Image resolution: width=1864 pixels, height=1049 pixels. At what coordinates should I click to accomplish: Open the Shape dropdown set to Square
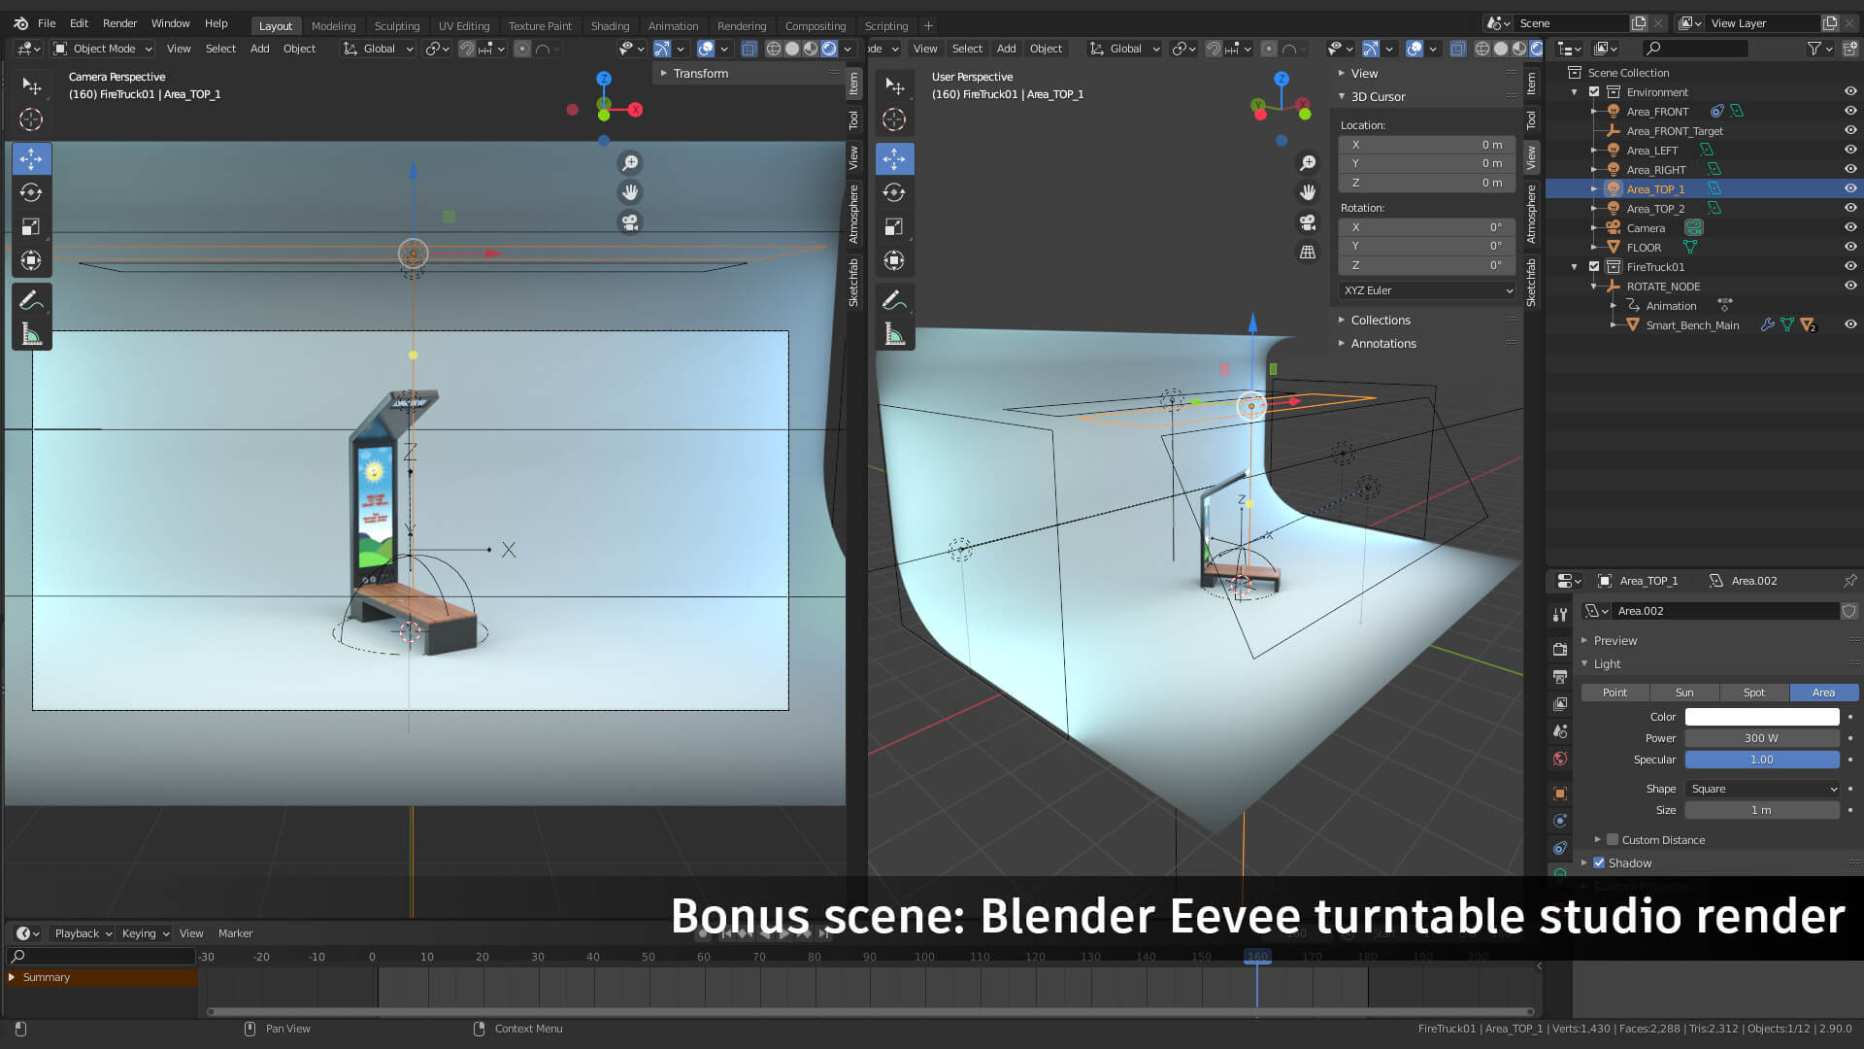click(1762, 789)
